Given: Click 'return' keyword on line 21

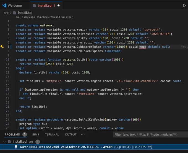Looking at the screenshot, I should [x=24, y=107].
